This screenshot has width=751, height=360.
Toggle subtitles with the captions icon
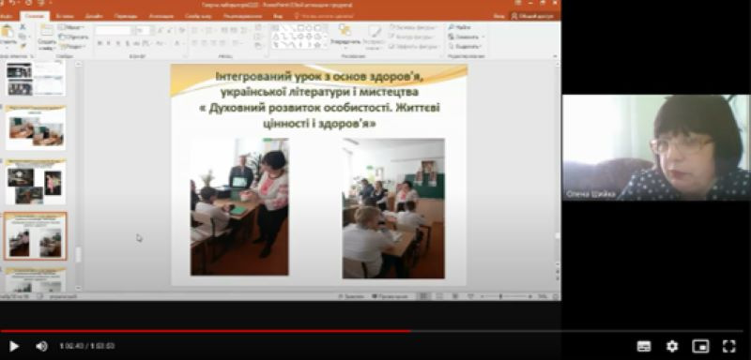(644, 346)
